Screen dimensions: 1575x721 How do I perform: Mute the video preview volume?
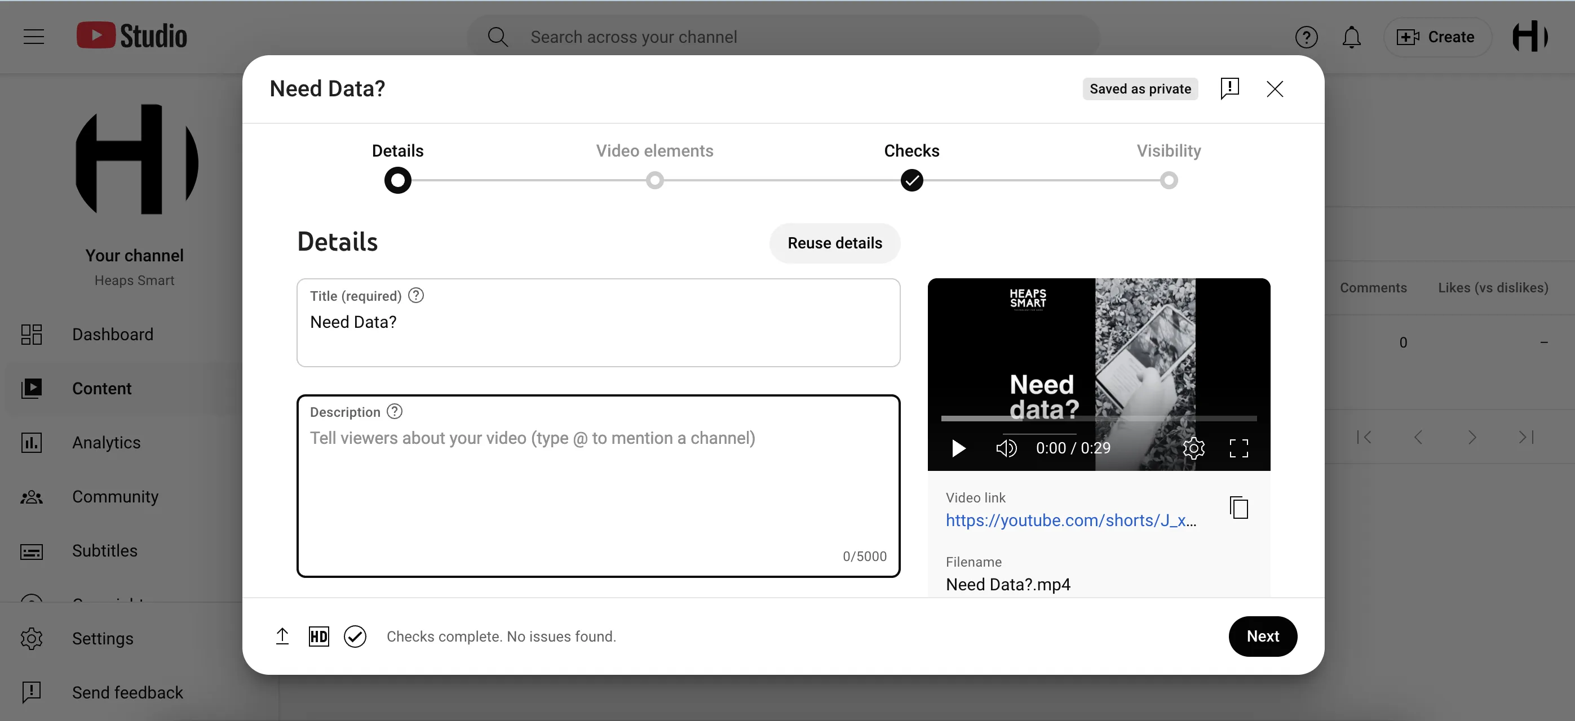click(x=1006, y=448)
